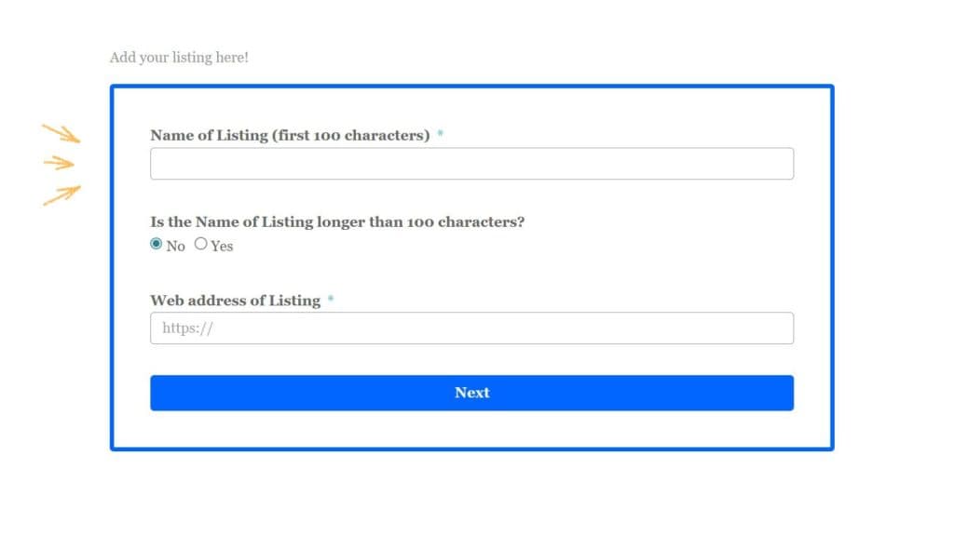Select the Yes radio button
Viewport: 954px width, 536px height.
point(201,245)
